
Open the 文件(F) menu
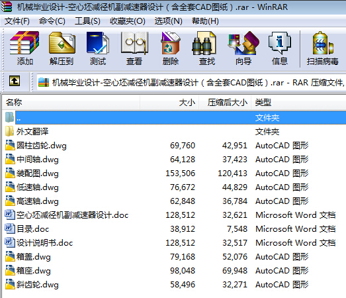pyautogui.click(x=17, y=21)
